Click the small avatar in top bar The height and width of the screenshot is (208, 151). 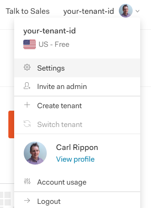[126, 11]
